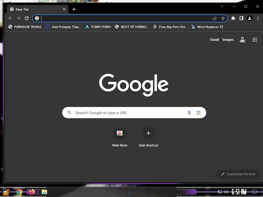This screenshot has height=197, width=263.
Task: Open the Free Gay Porn Vid... bookmark
Action: pyautogui.click(x=170, y=27)
